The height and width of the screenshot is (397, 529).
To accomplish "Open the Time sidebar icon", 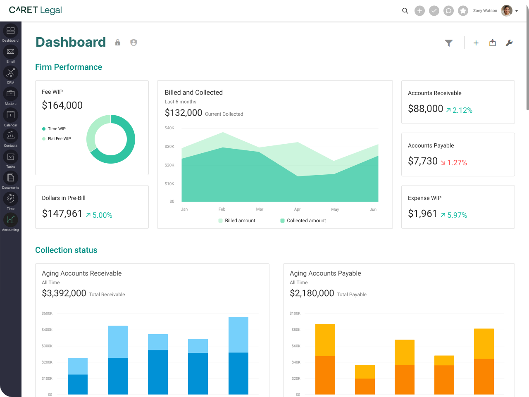I will [x=10, y=199].
